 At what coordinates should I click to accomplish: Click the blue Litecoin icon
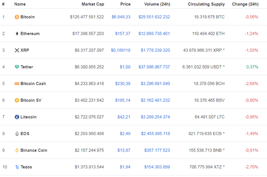[x=17, y=117]
